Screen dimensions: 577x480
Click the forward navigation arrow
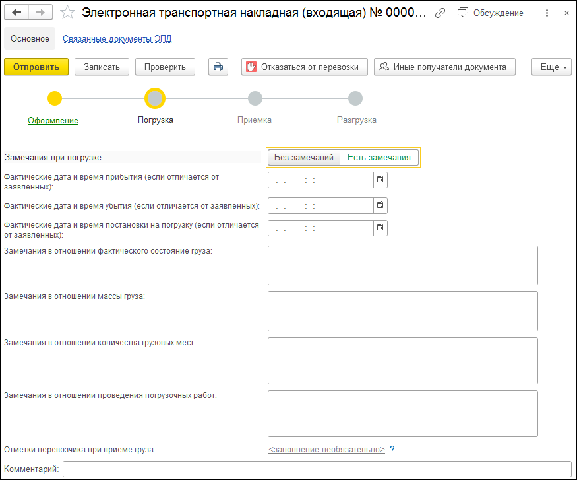40,13
